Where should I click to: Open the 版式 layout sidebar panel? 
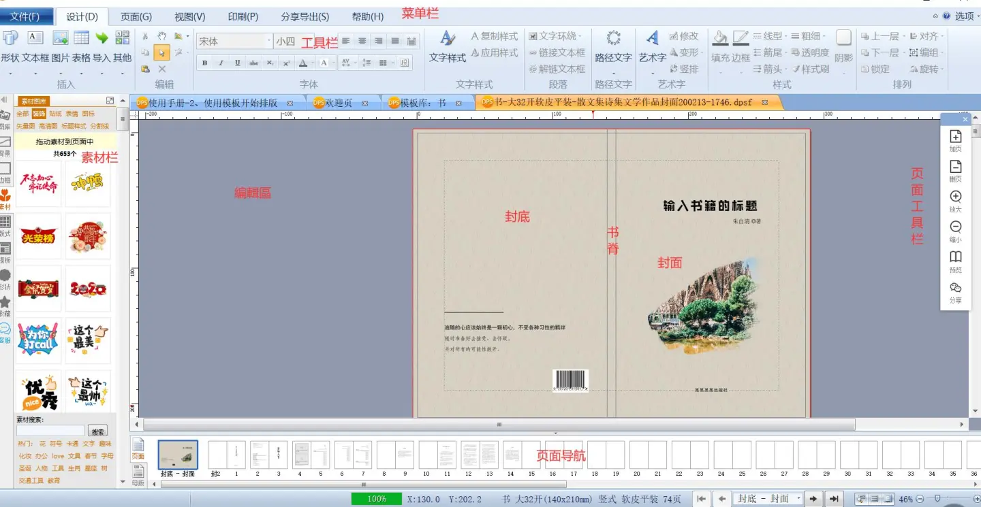[5, 223]
